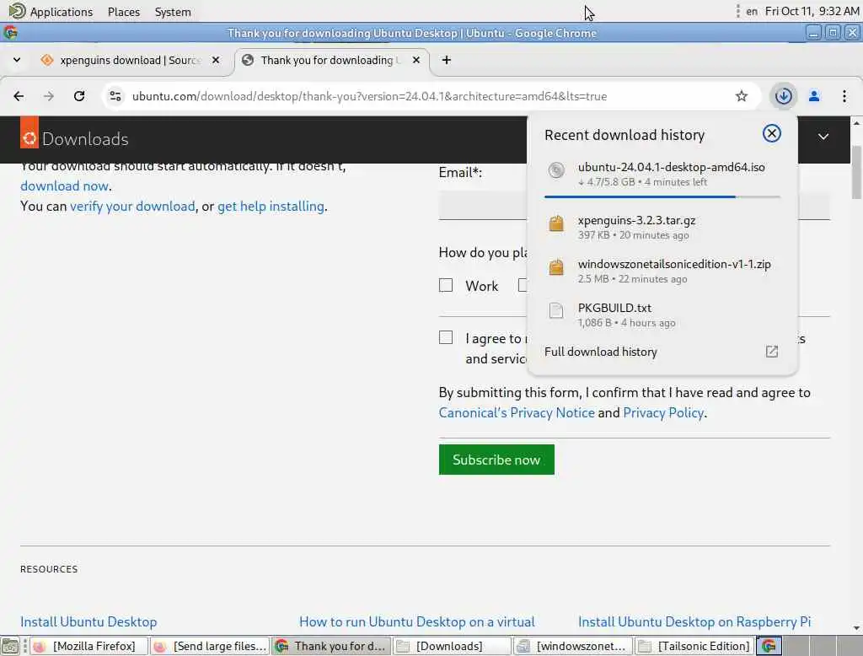Select the Thank you for downloading tab
The image size is (863, 656).
(x=332, y=60)
